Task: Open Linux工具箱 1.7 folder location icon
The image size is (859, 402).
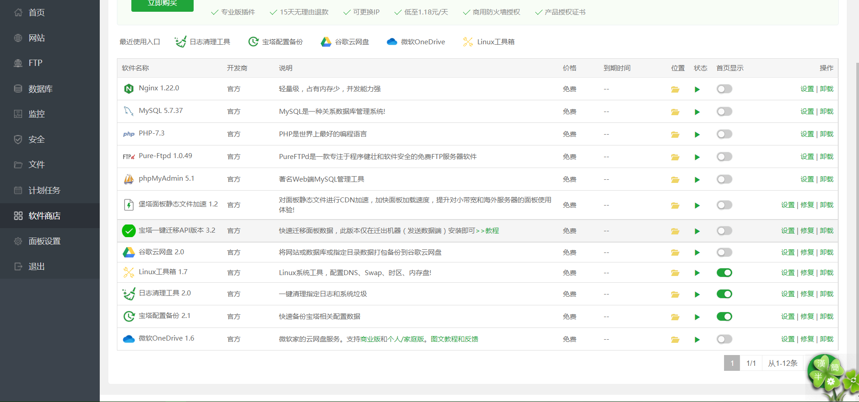Action: pos(675,273)
